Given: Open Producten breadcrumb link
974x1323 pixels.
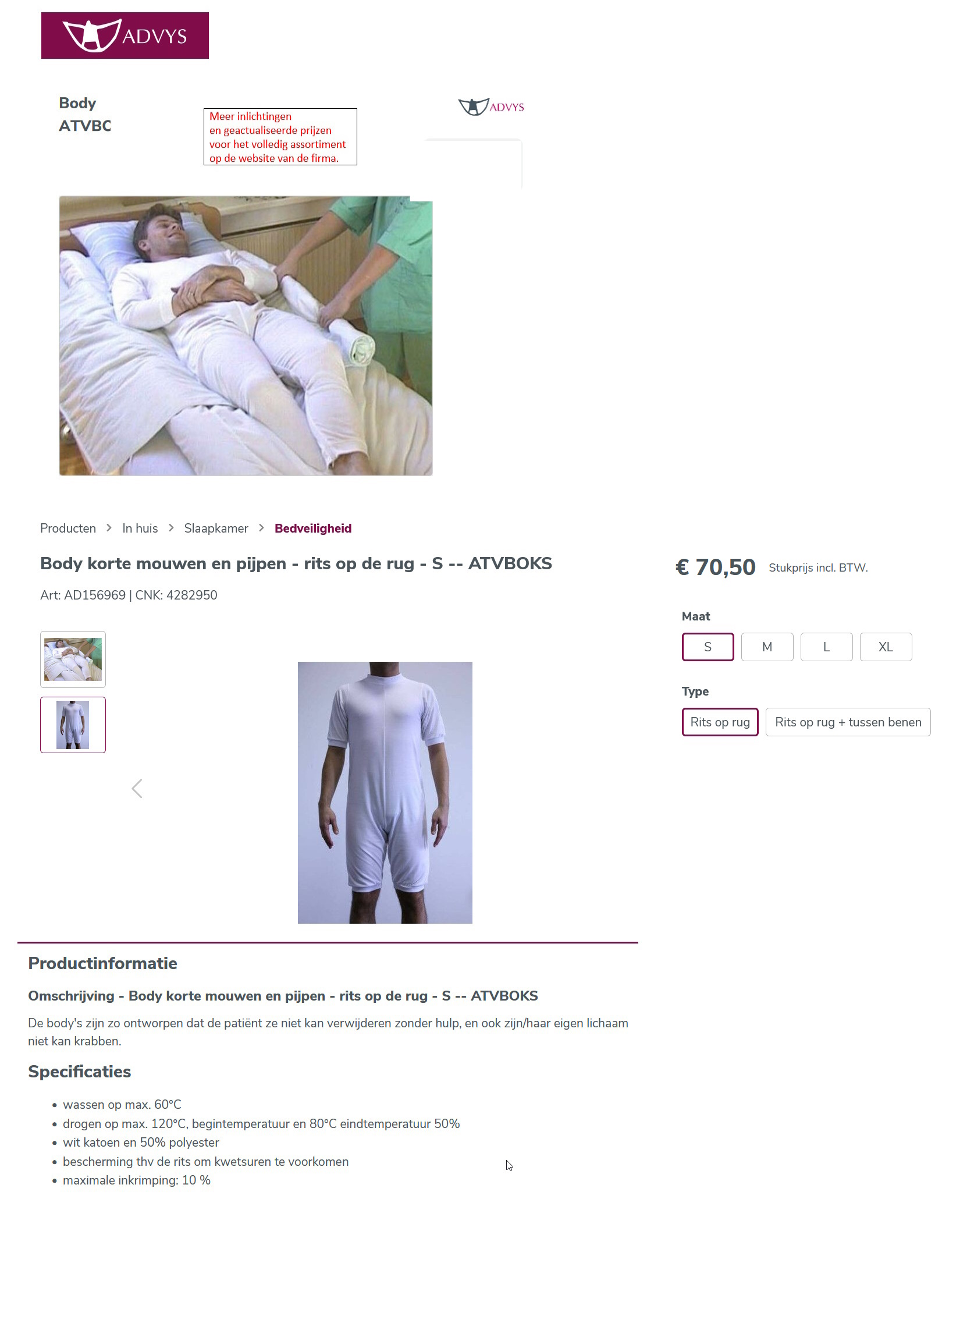Looking at the screenshot, I should click(x=68, y=529).
